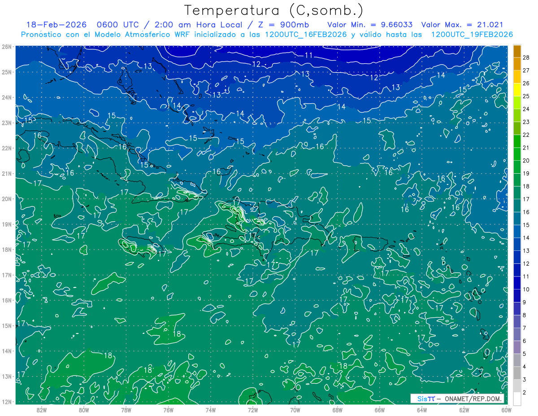Click the '82W' longitude axis label
538x416 pixels.
click(x=41, y=410)
